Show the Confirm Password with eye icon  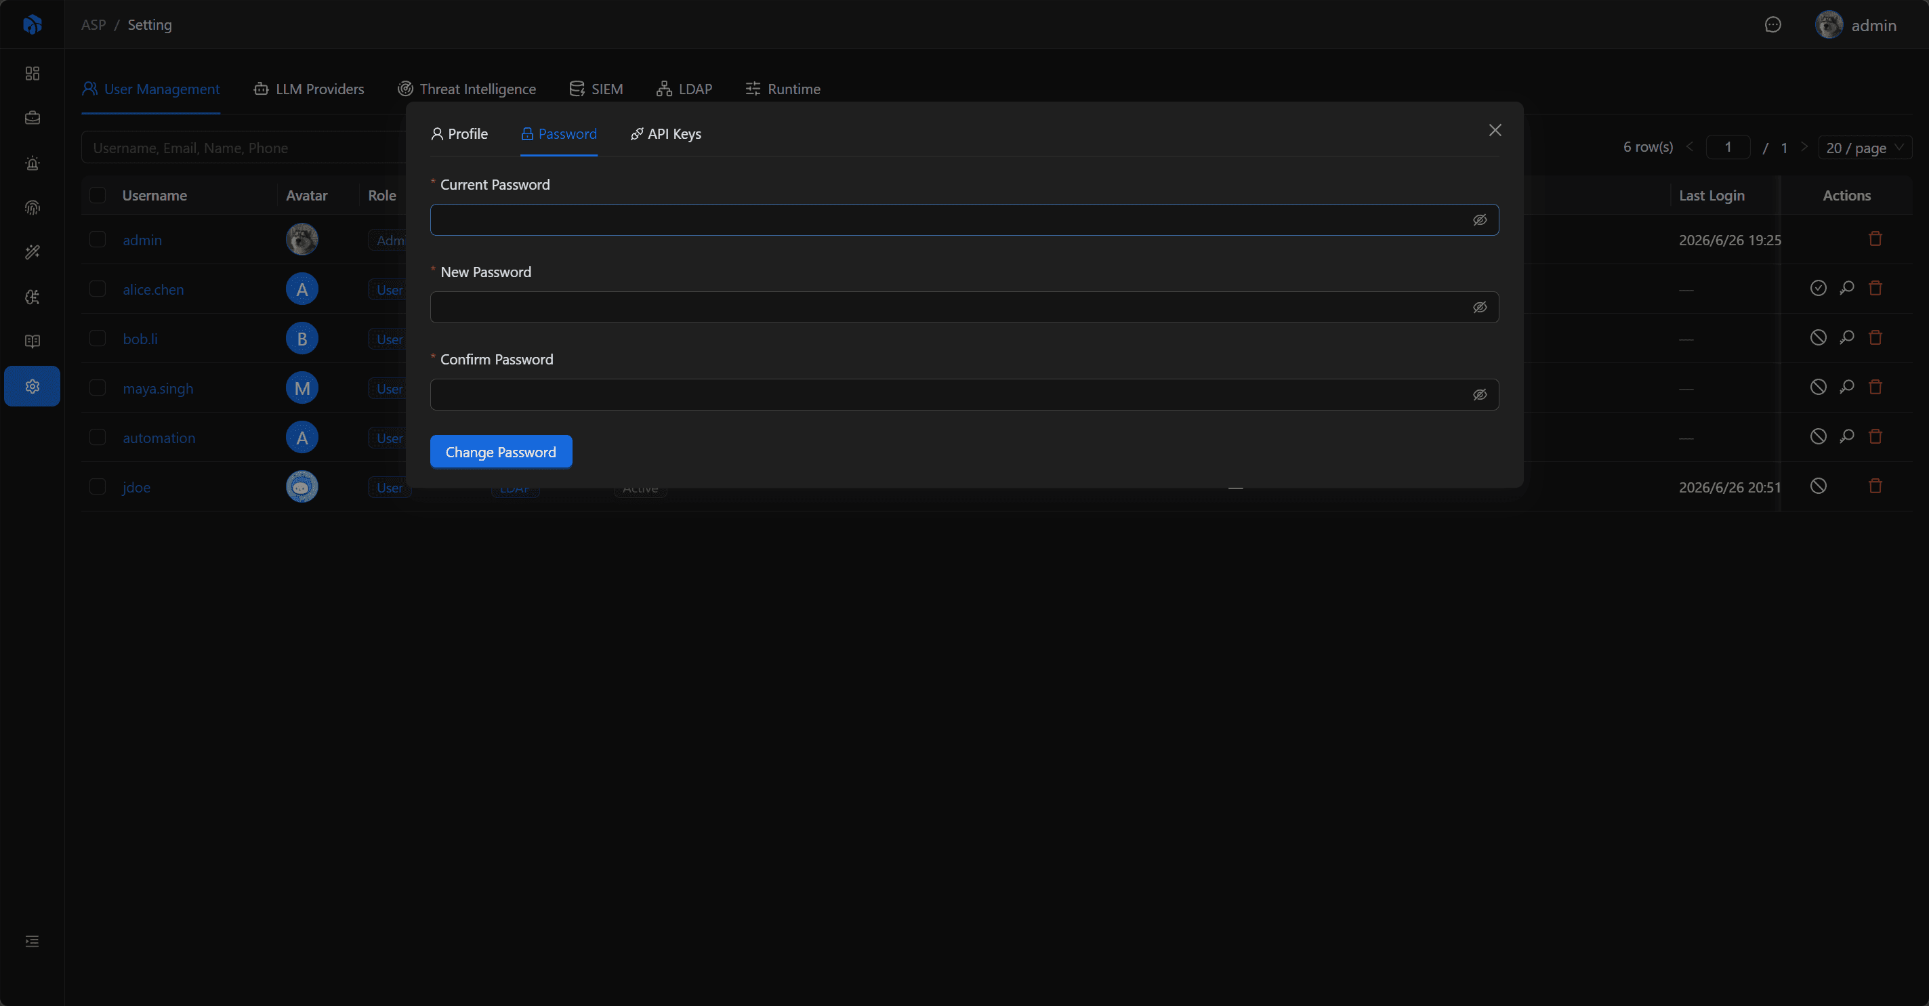[1480, 394]
